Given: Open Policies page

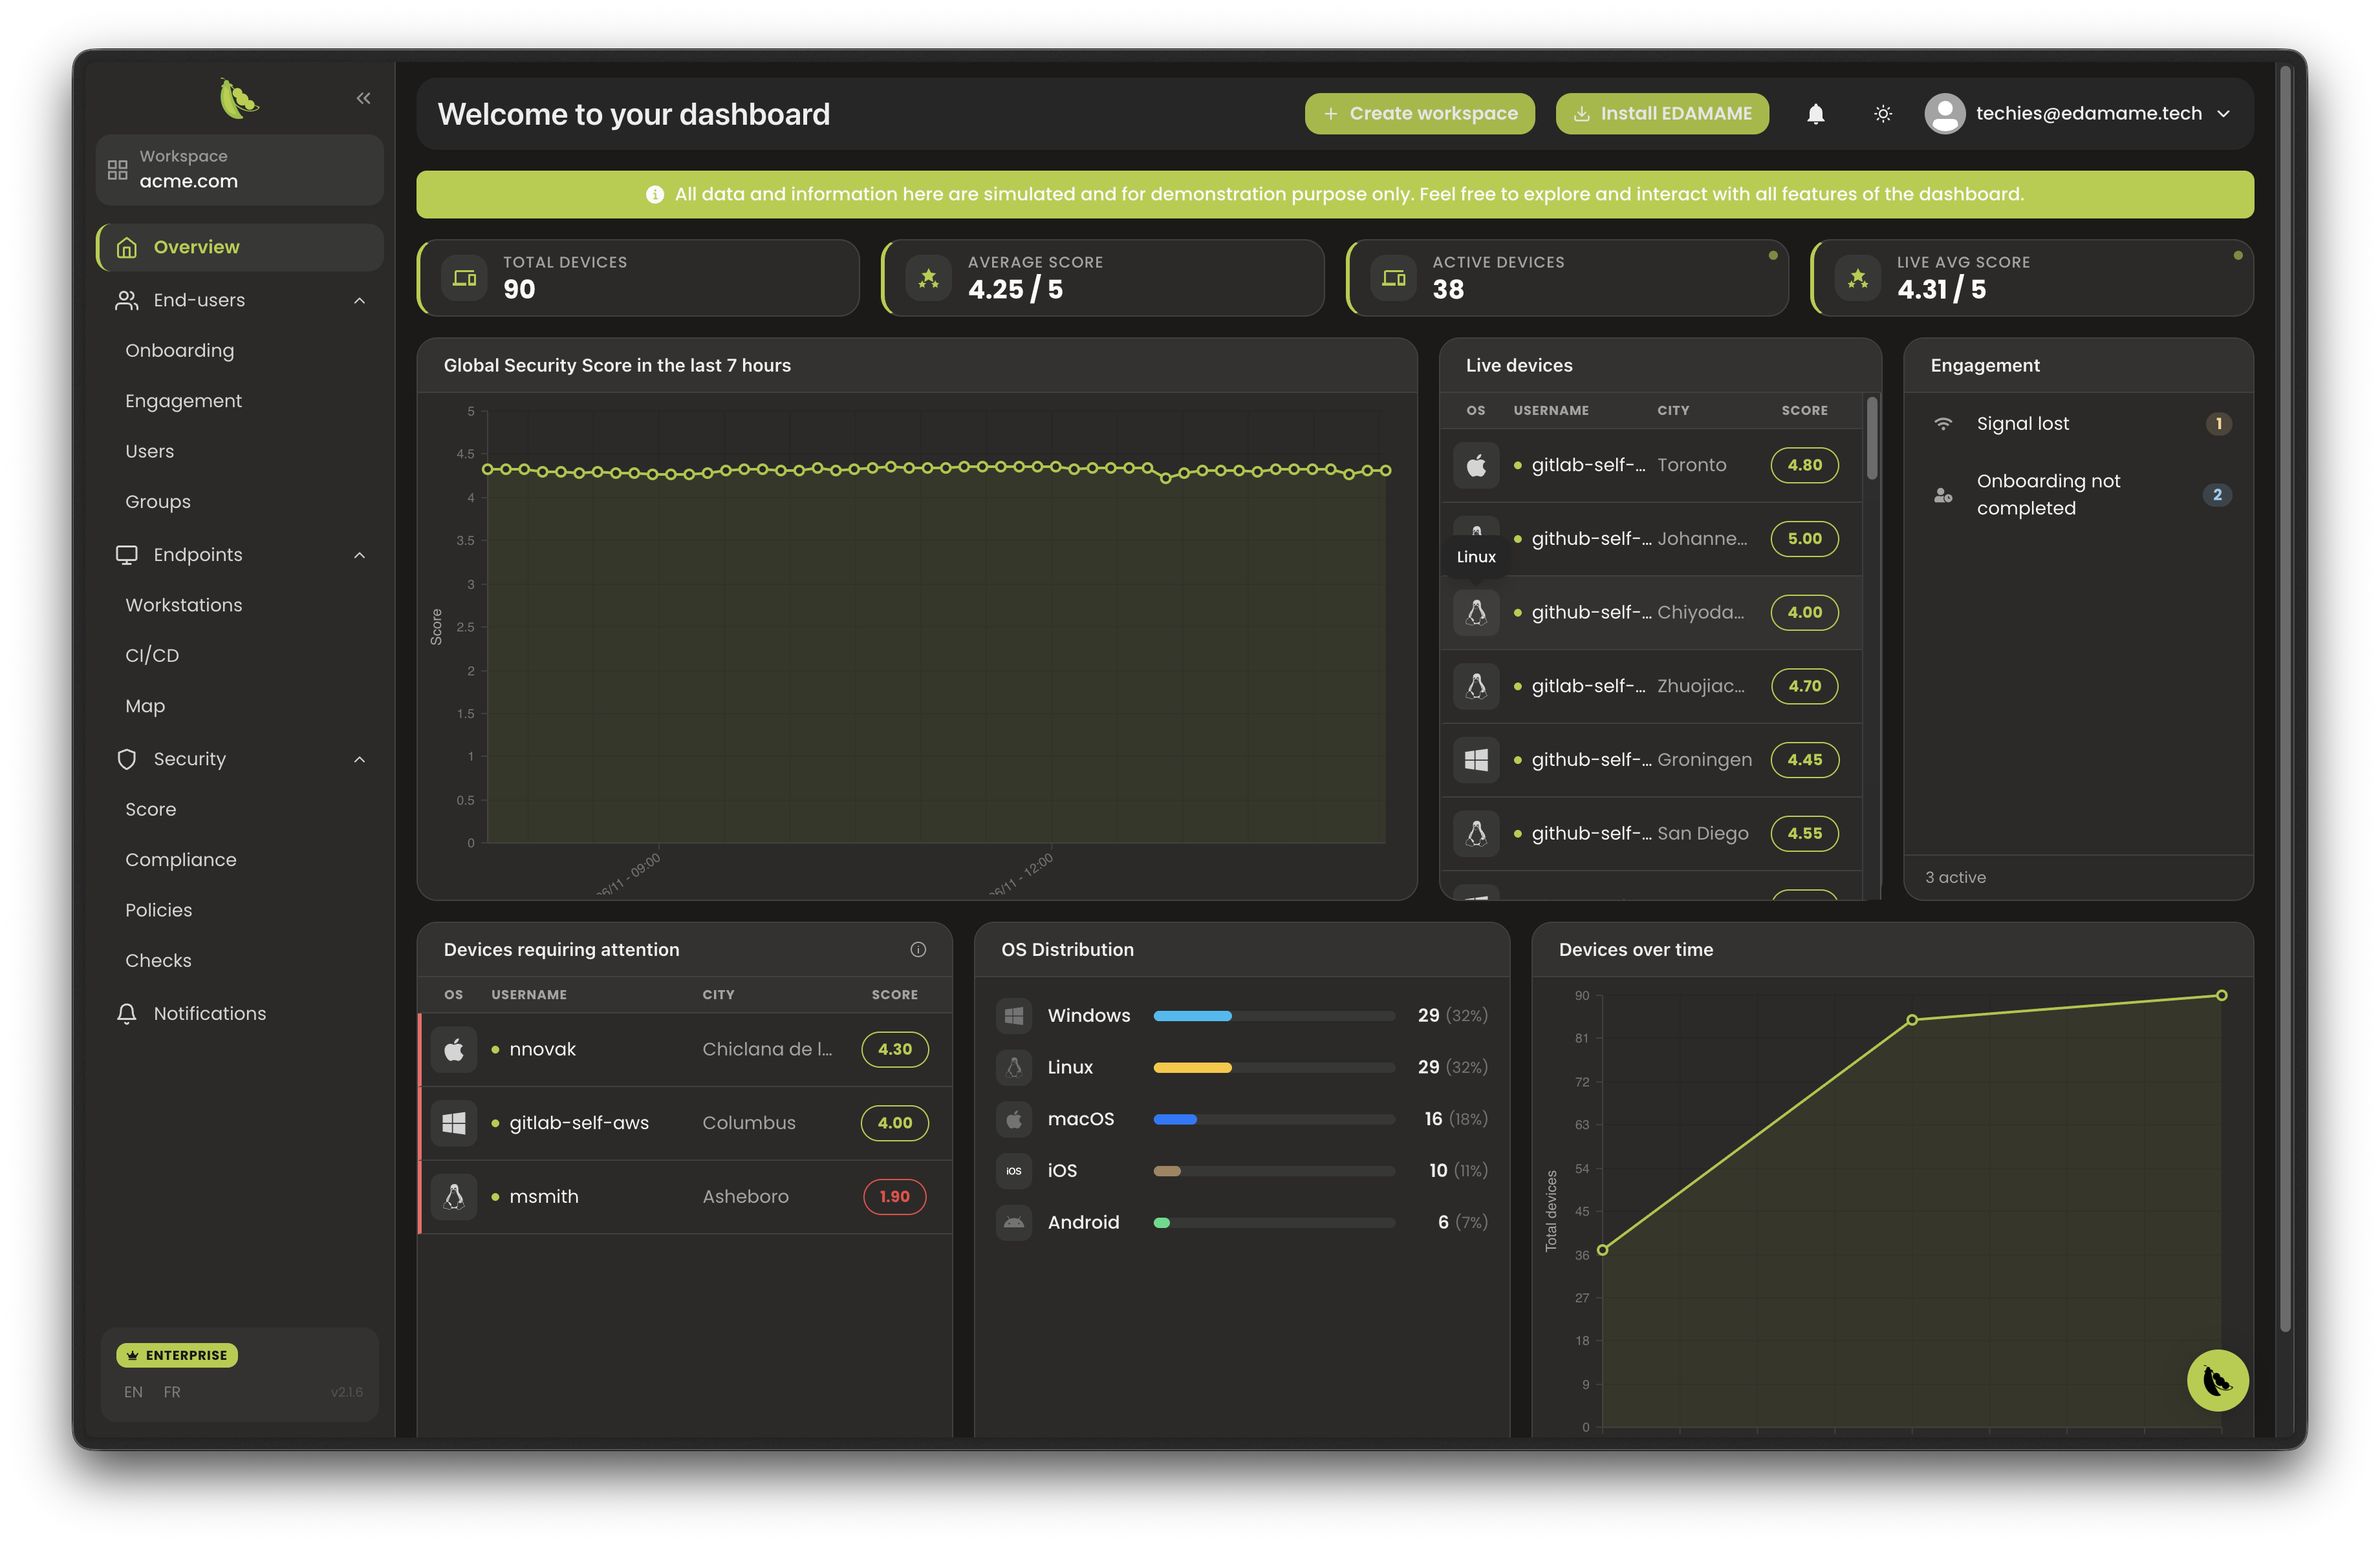Looking at the screenshot, I should click(x=159, y=911).
